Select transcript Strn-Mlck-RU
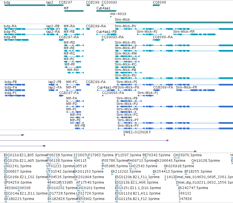This screenshot has height=203, width=233. 125,75
